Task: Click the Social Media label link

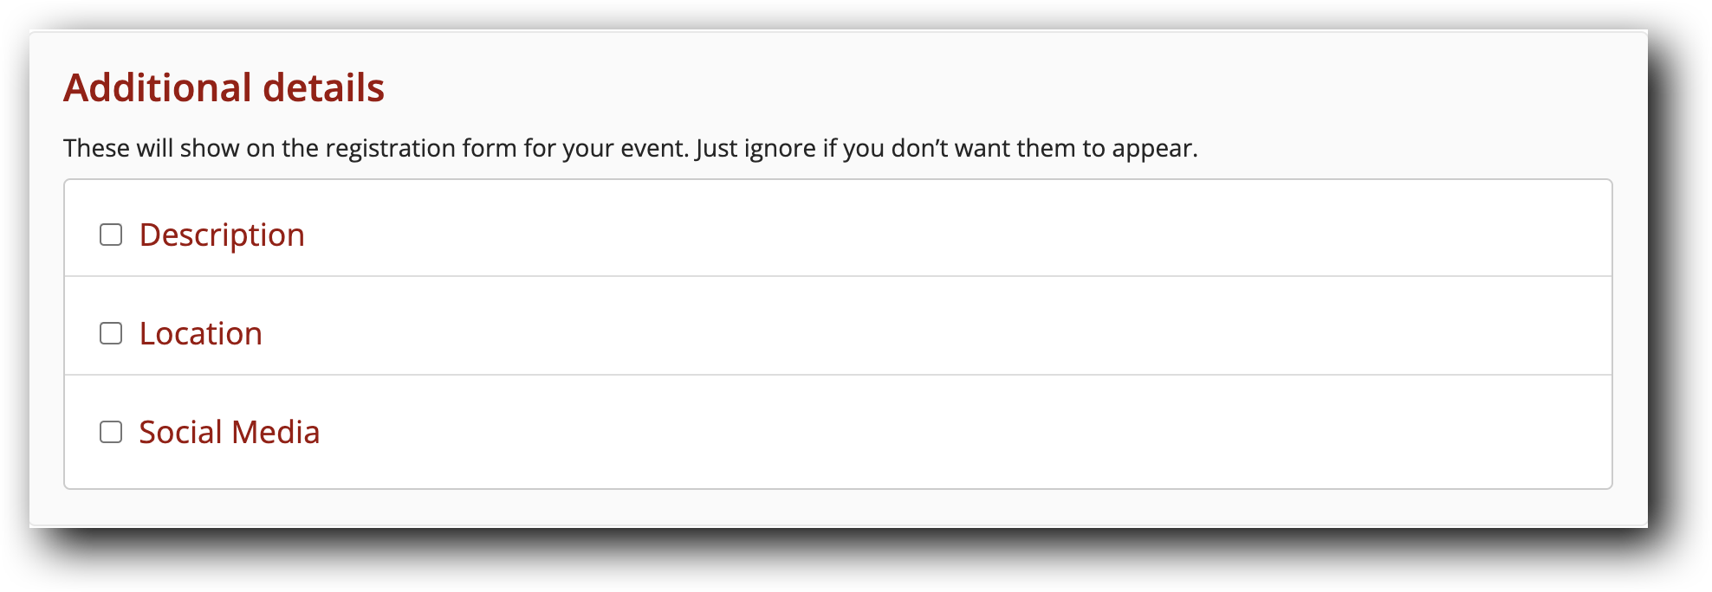Action: [230, 431]
